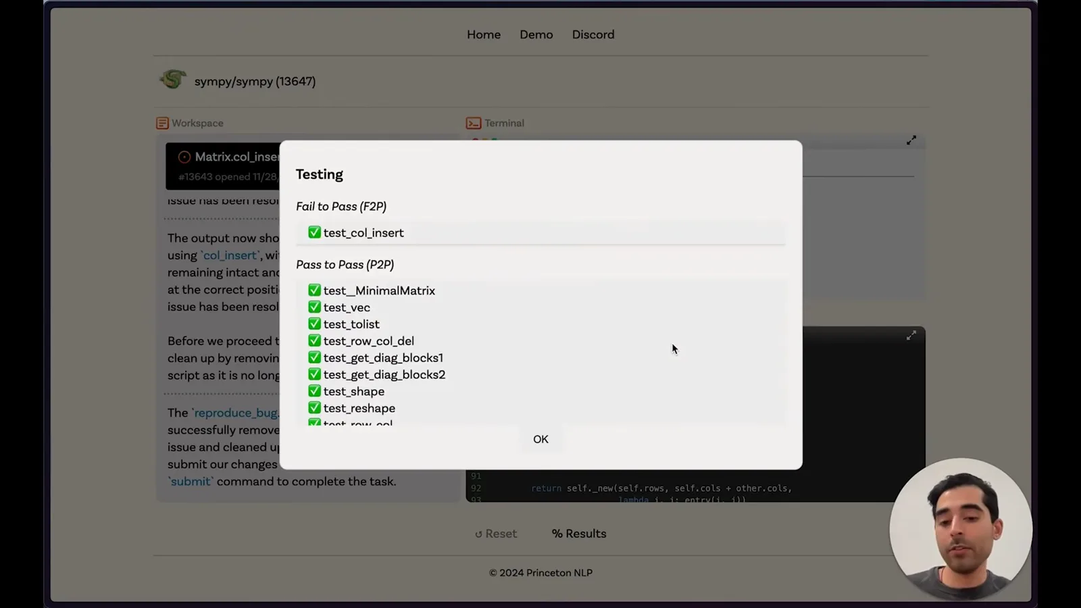This screenshot has width=1081, height=608.
Task: Select the test_reshape test name
Action: (x=359, y=408)
